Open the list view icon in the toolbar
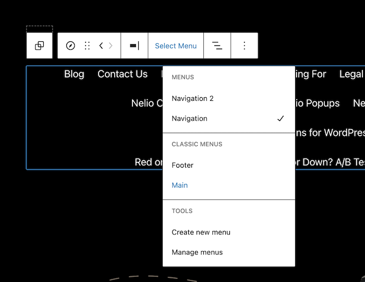 (x=217, y=45)
